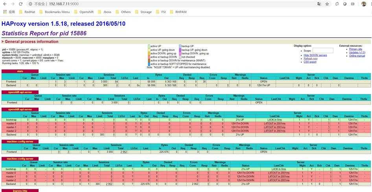The height and width of the screenshot is (192, 372).
Task: Open the RedHat bookmarks folder
Action: [27, 12]
